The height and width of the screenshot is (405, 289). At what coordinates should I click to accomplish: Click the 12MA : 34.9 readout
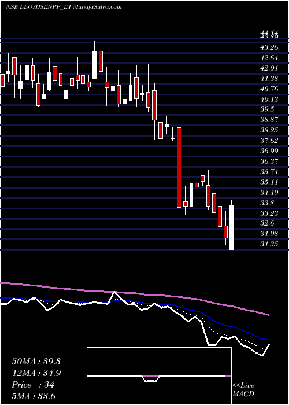36,373
